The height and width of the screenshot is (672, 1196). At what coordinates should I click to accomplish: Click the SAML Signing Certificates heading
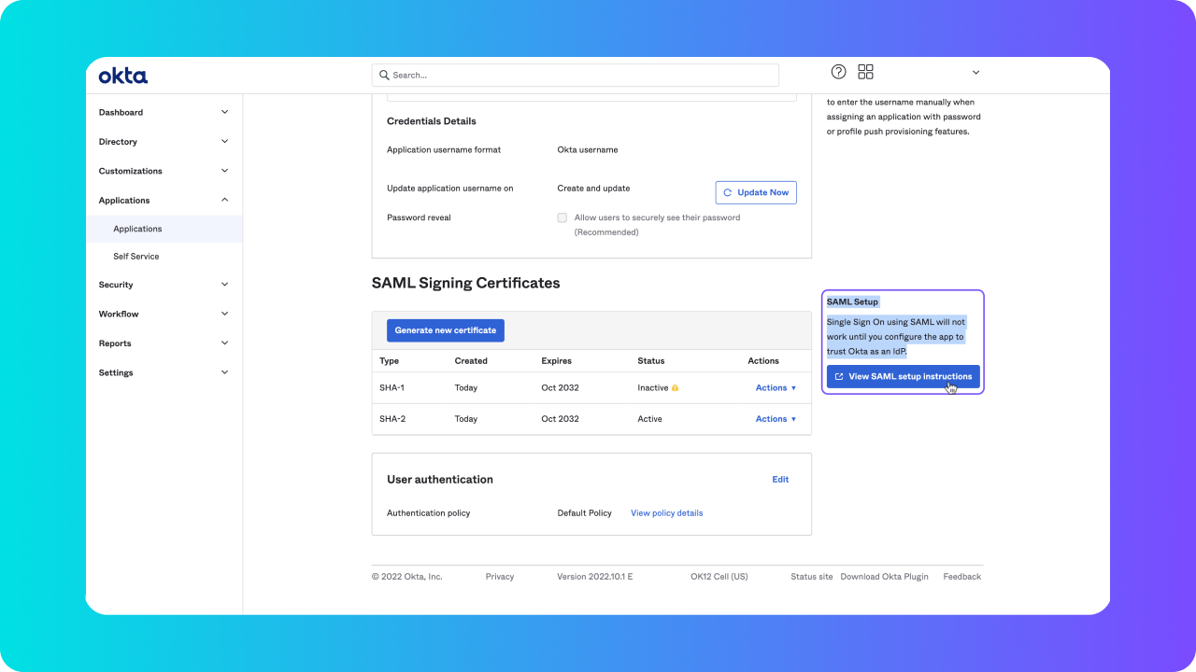click(x=465, y=283)
